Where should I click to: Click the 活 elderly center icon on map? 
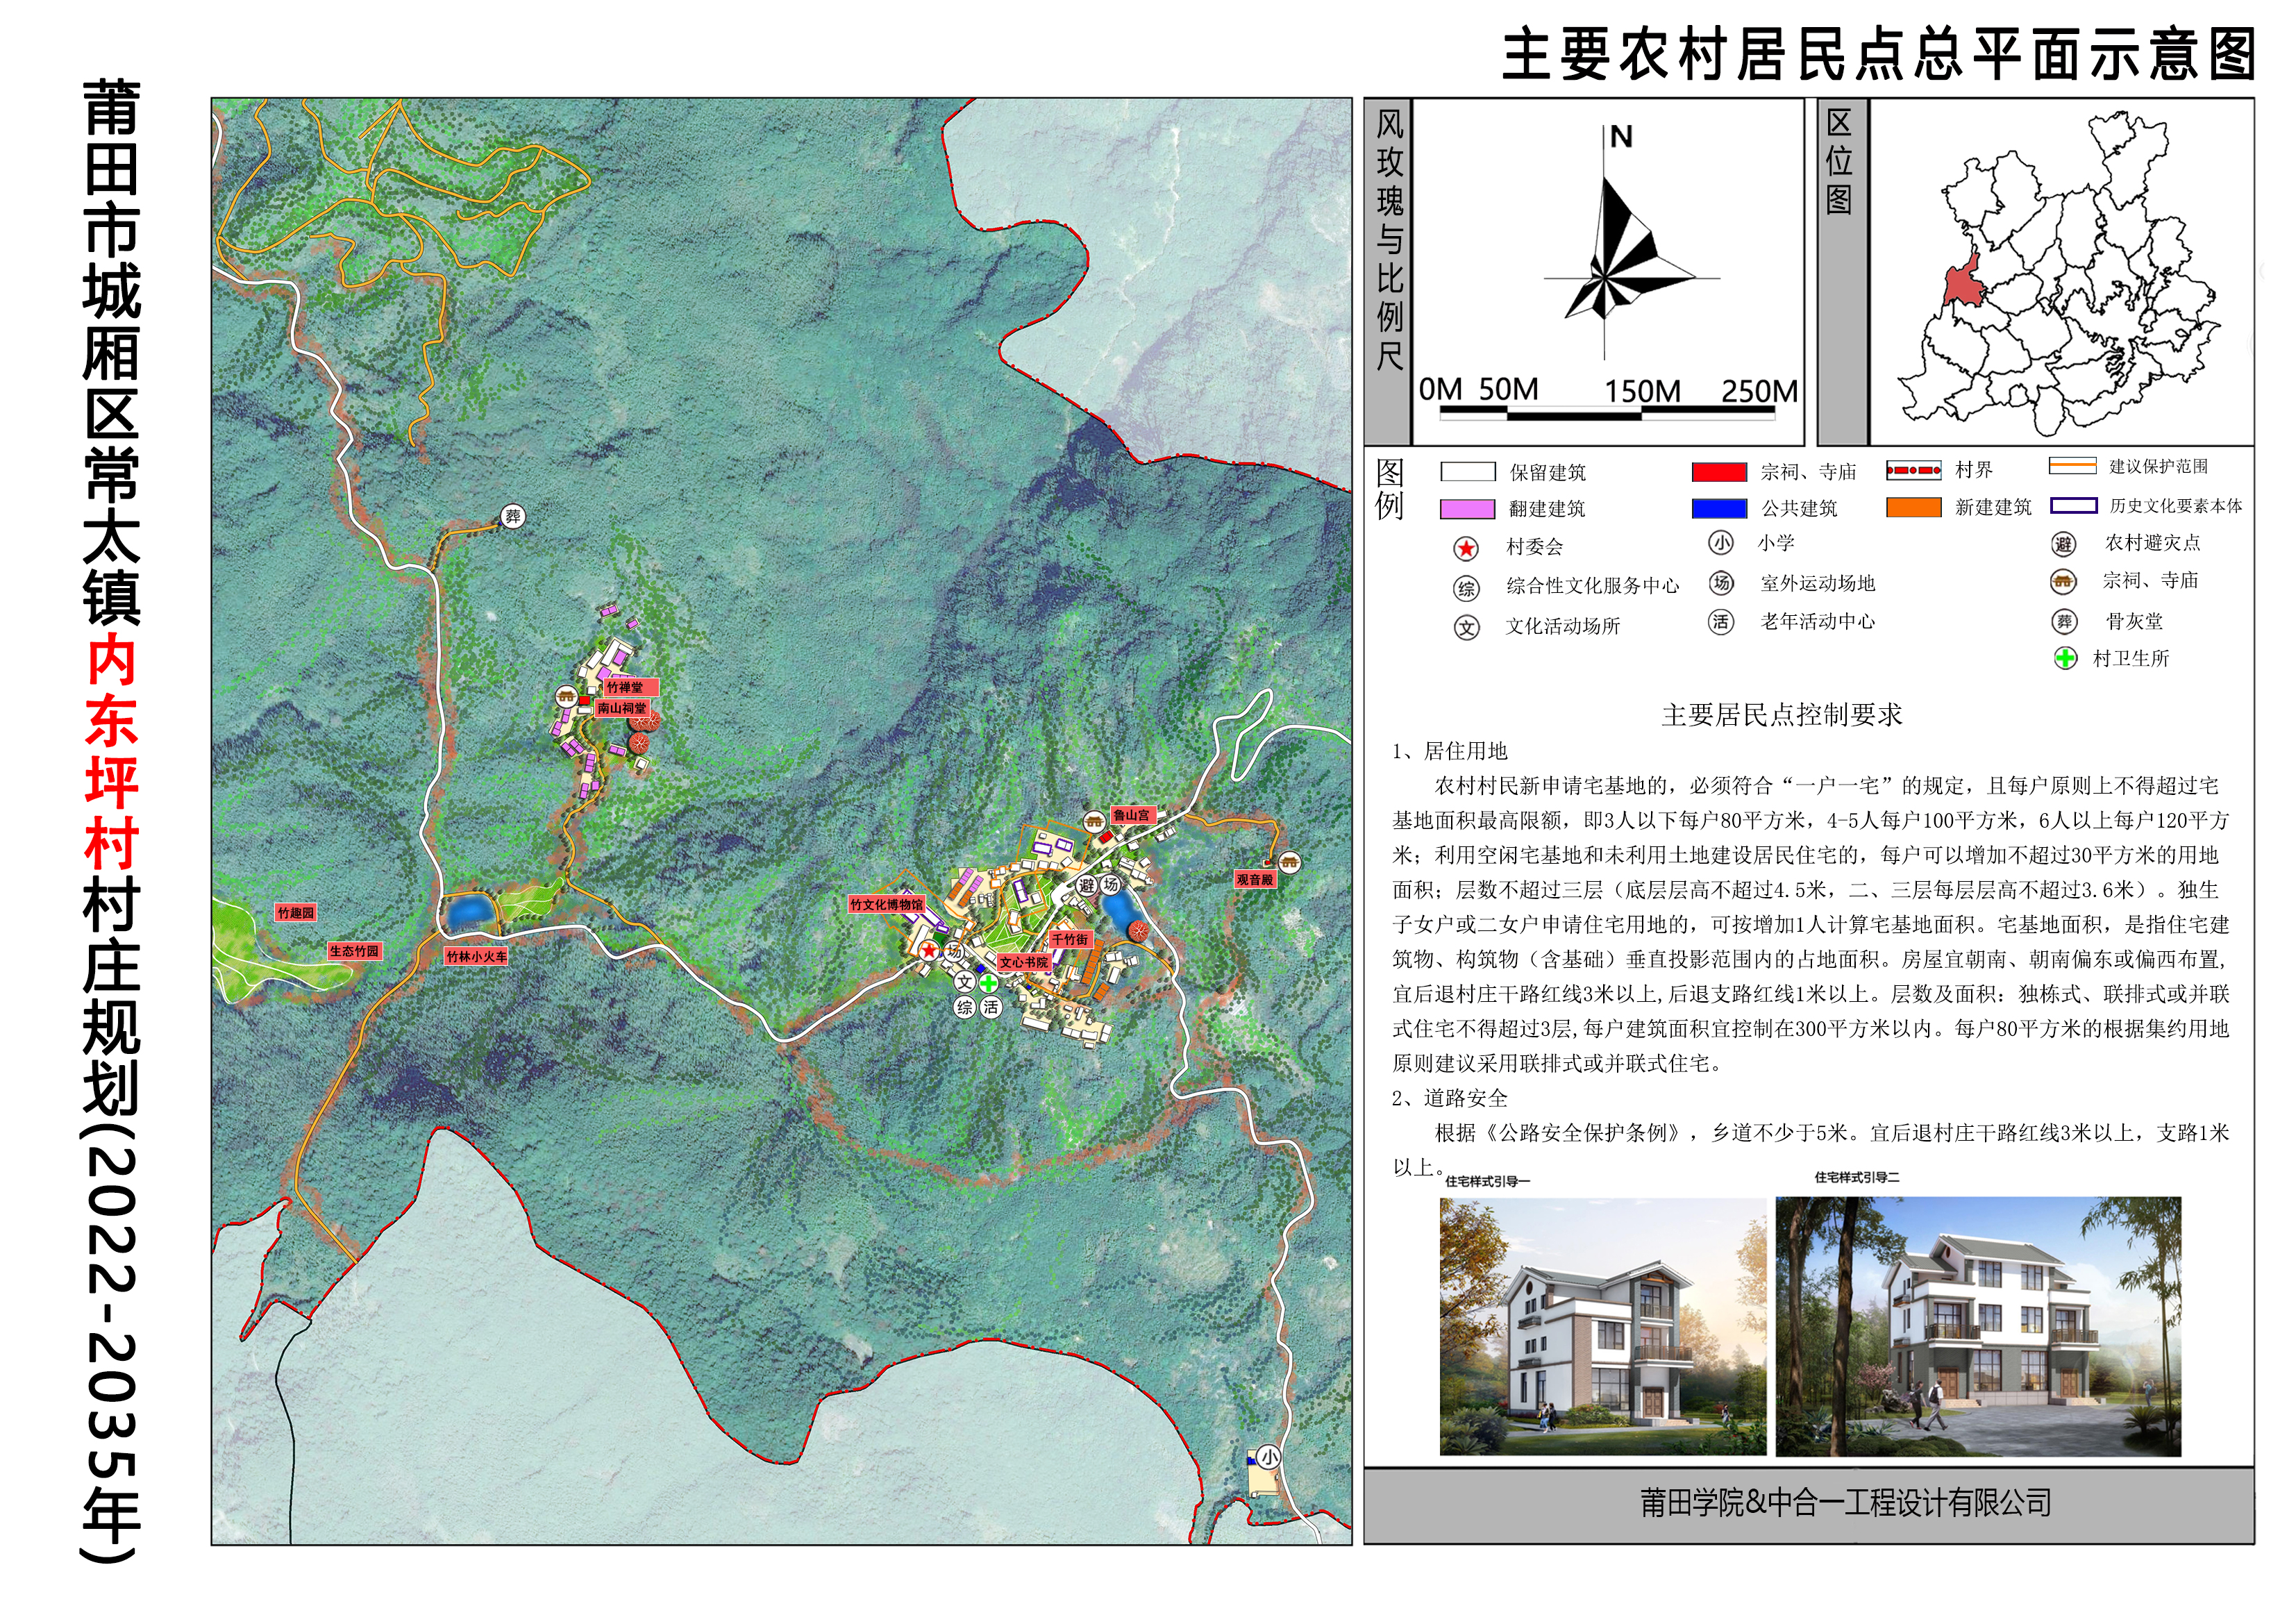click(990, 1007)
